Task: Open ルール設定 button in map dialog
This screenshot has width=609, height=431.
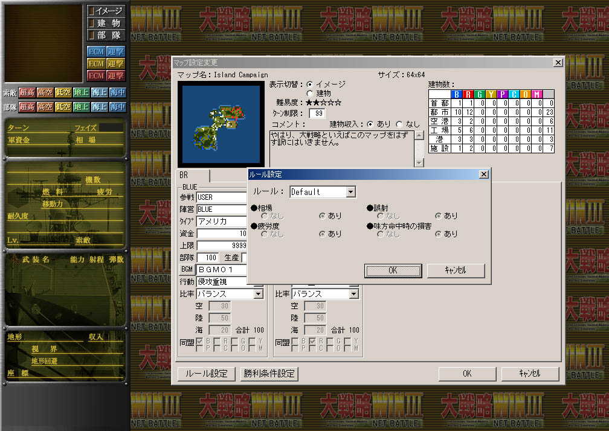Action: point(206,374)
